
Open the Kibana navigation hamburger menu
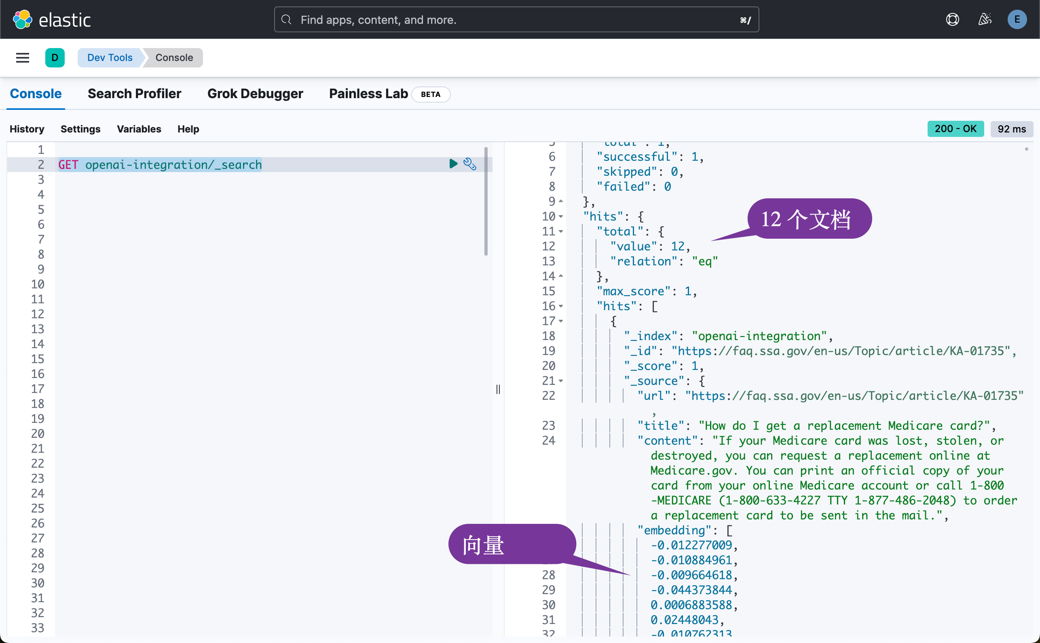[x=22, y=57]
